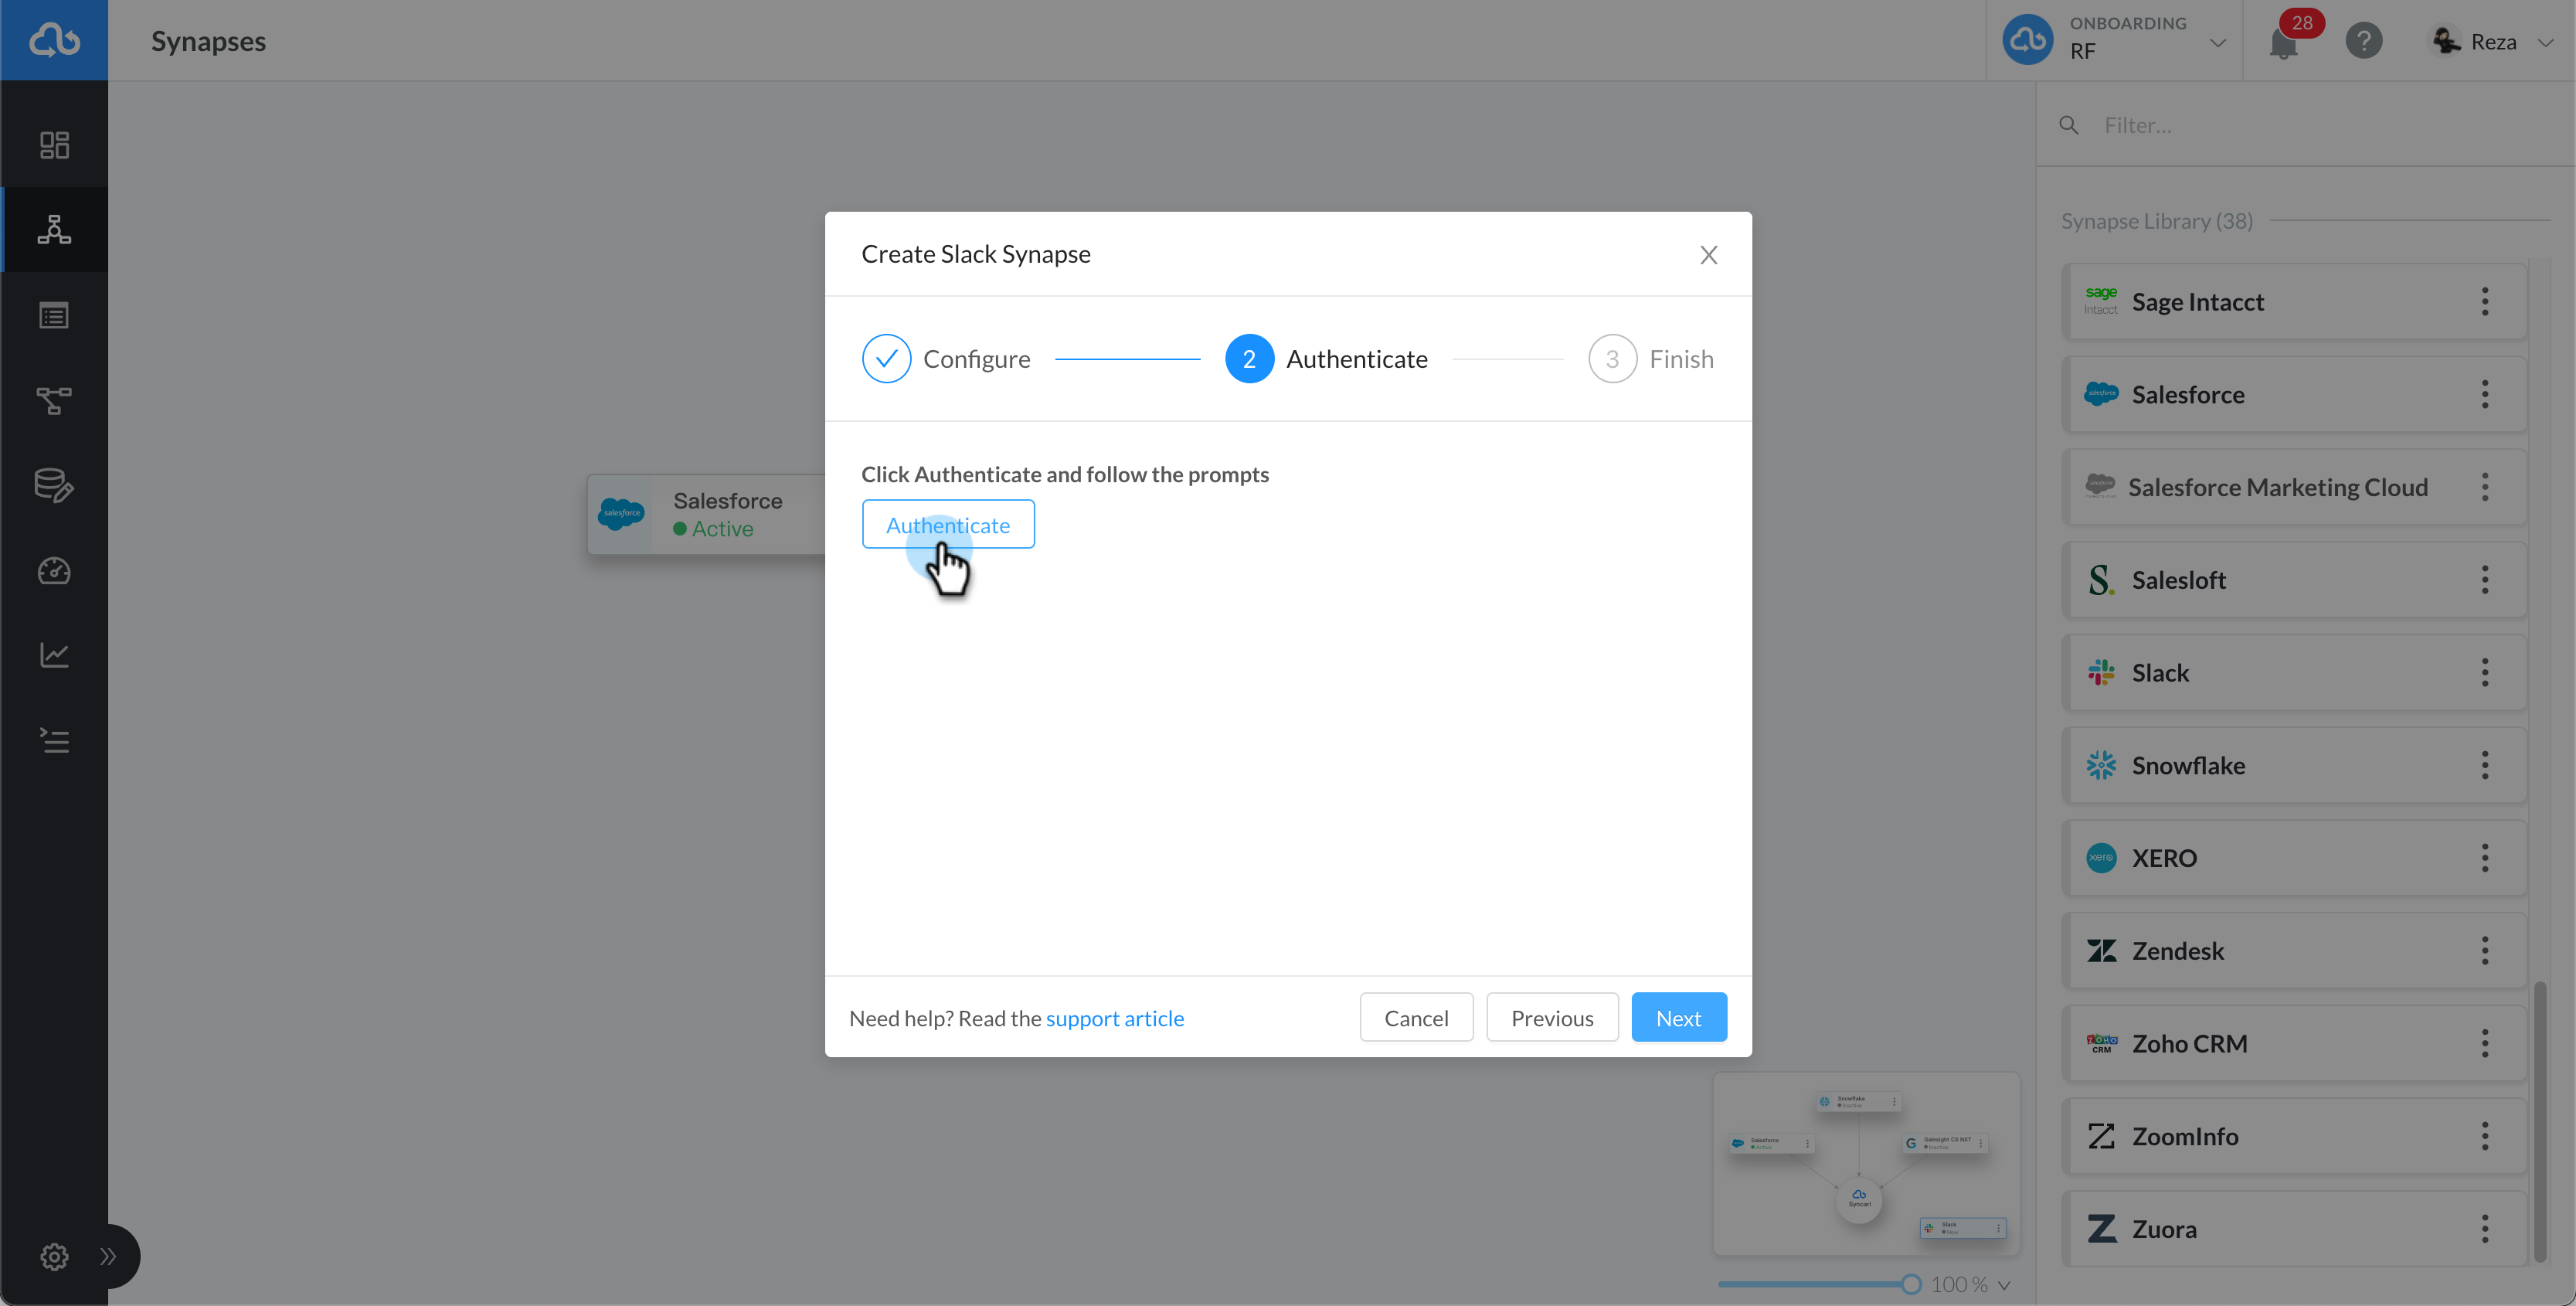
Task: Select the Snowflake synapse card
Action: (x=2294, y=765)
